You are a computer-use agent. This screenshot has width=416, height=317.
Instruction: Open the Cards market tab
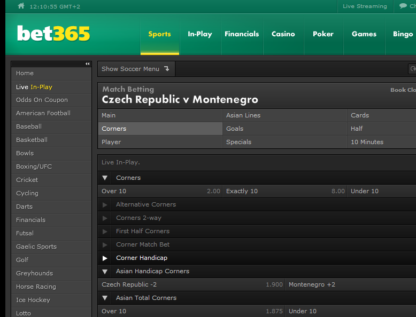382,115
